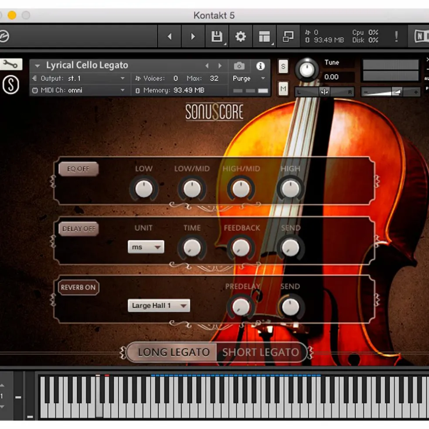Open the delay unit ms dropdown
The height and width of the screenshot is (429, 429).
pyautogui.click(x=146, y=247)
